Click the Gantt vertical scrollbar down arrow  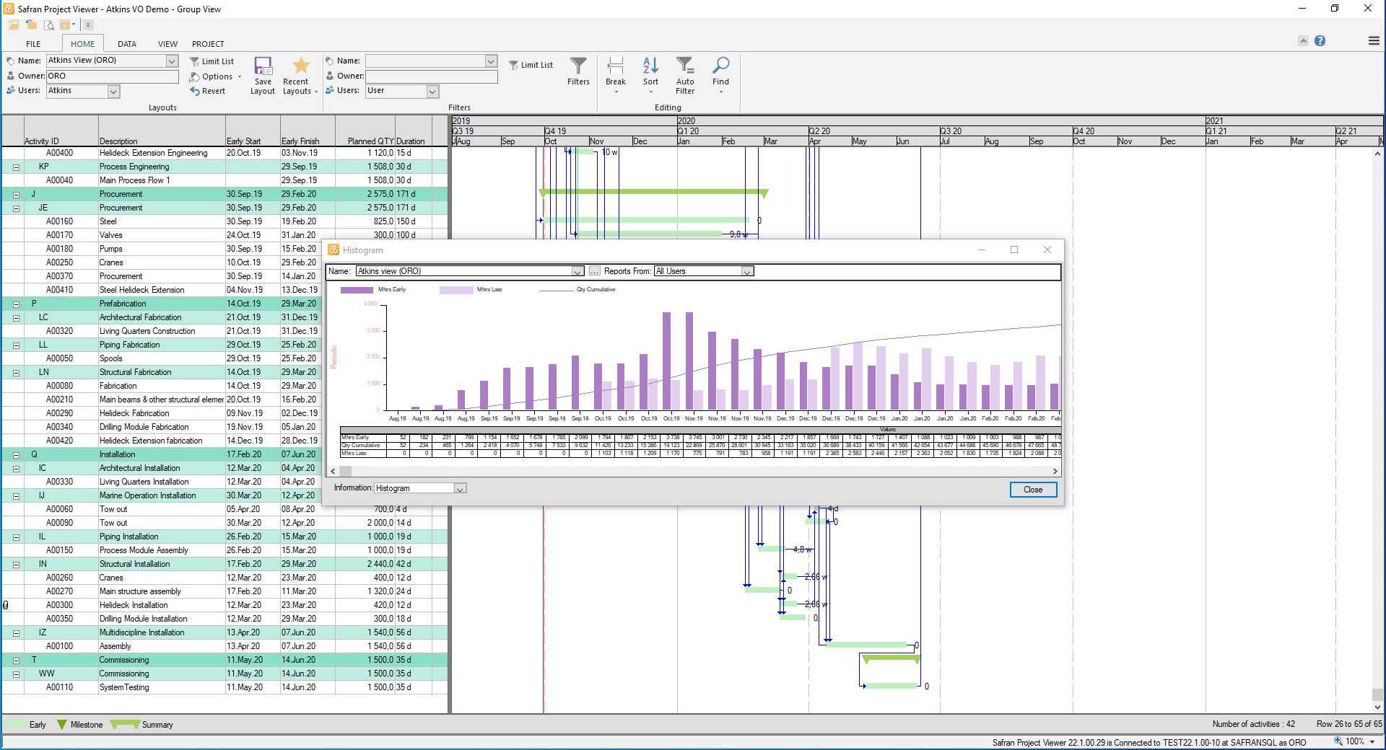tap(1377, 707)
